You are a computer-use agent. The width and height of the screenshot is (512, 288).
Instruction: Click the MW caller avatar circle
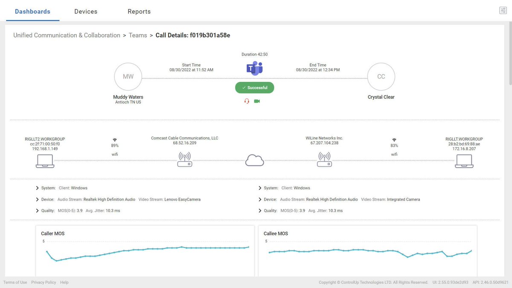pos(128,77)
